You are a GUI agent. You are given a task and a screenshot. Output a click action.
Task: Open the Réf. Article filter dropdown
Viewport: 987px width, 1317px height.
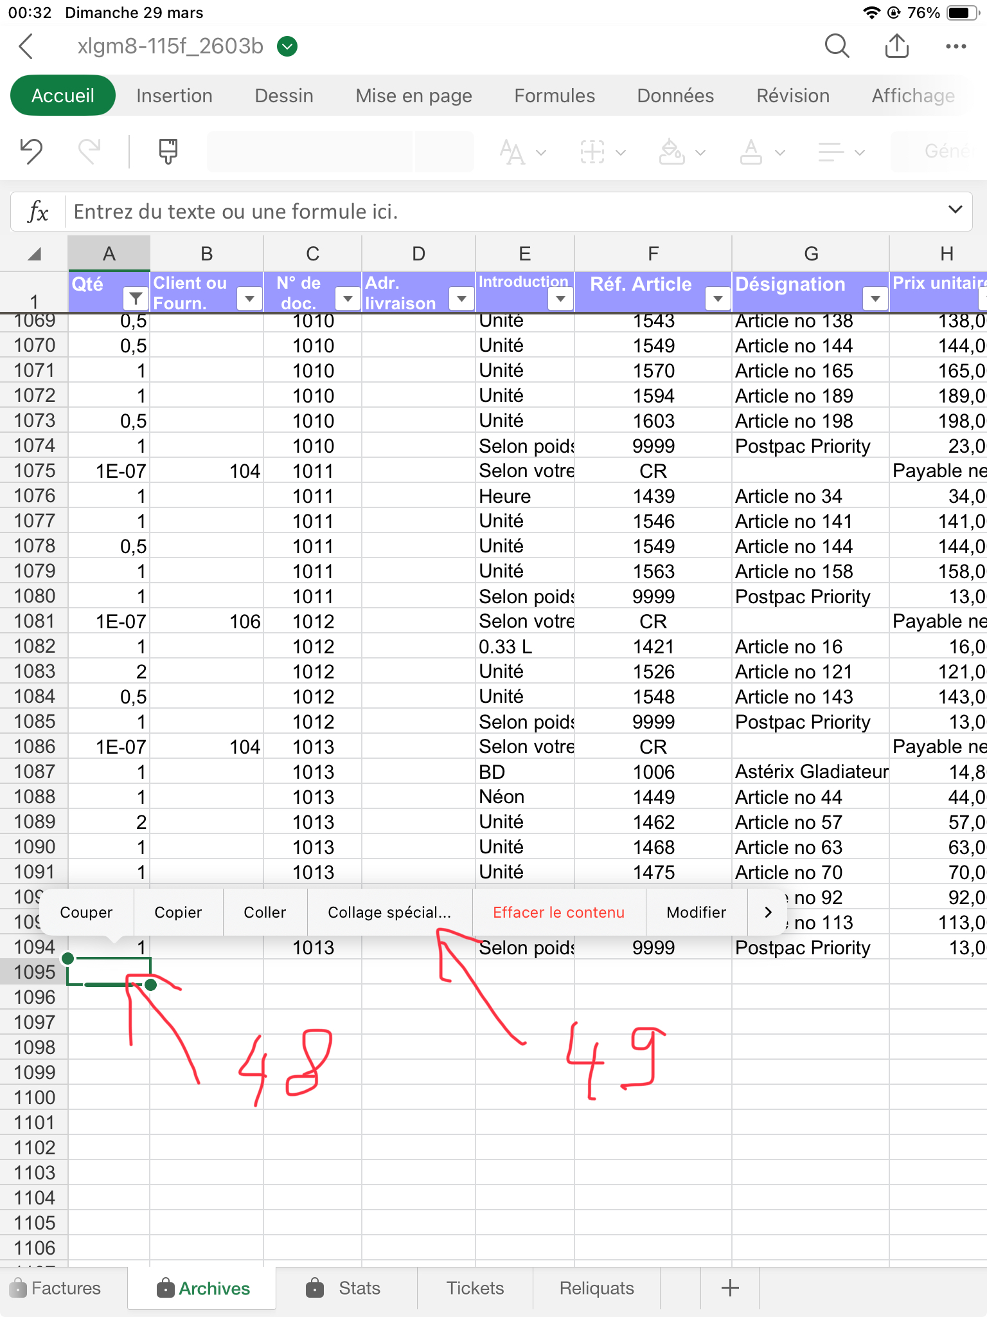click(718, 298)
